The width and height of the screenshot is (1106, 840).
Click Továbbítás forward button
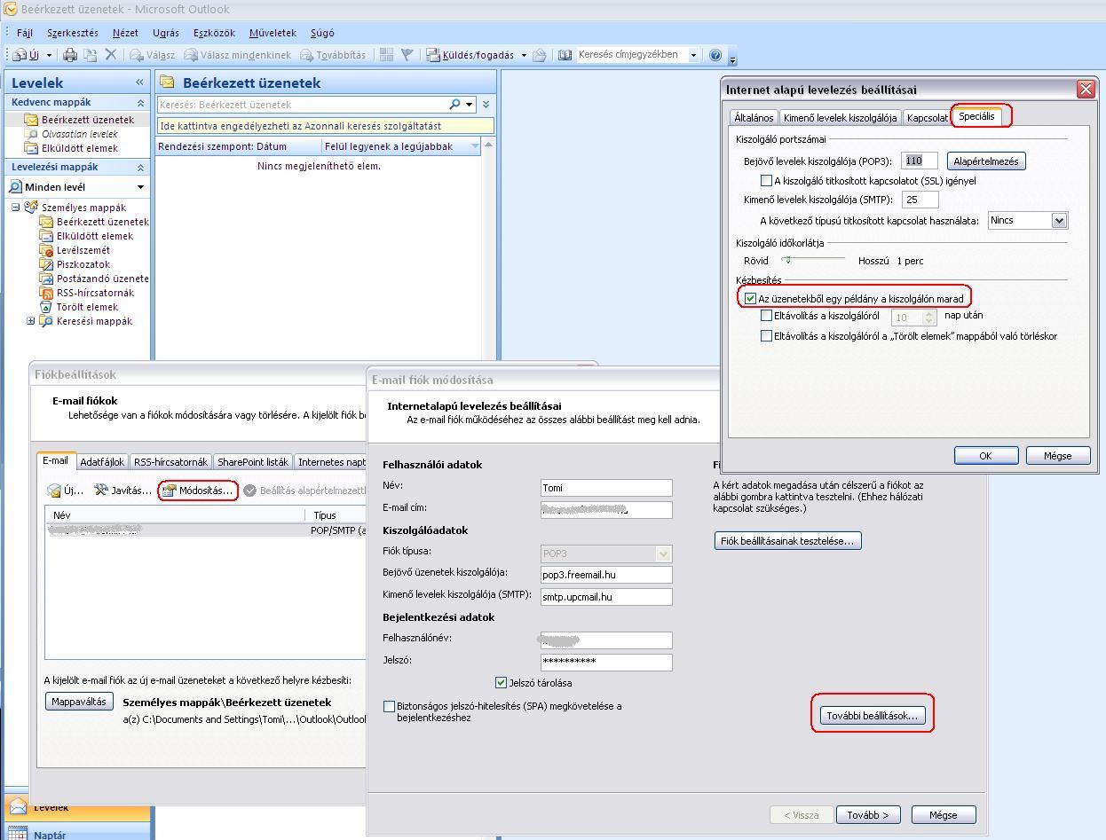pos(333,55)
